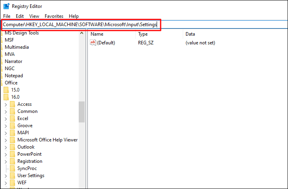Viewport: 288px width, 189px height.
Task: Select the SyncProc key label
Action: point(27,168)
